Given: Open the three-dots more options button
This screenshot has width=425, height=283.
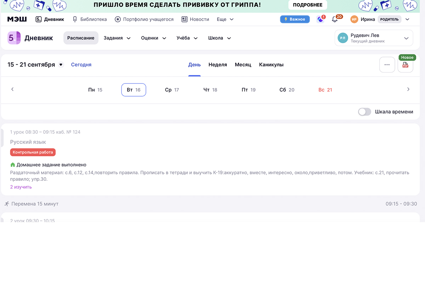Looking at the screenshot, I should 387,65.
